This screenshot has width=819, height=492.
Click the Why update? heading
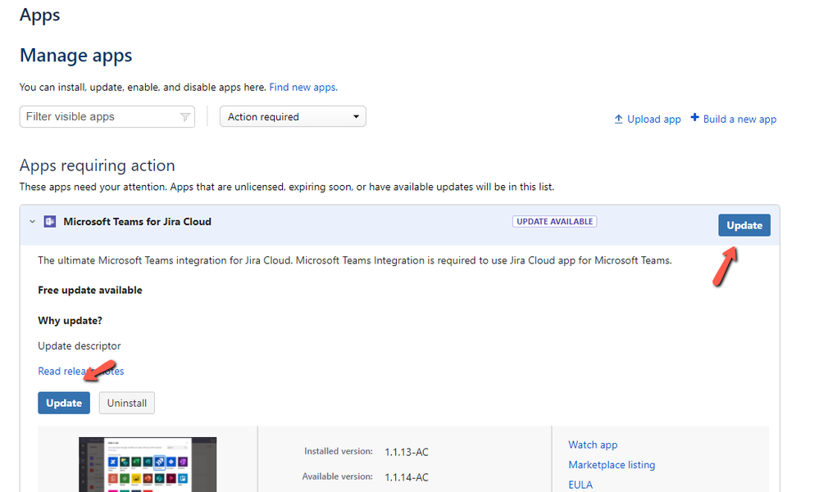coord(70,320)
